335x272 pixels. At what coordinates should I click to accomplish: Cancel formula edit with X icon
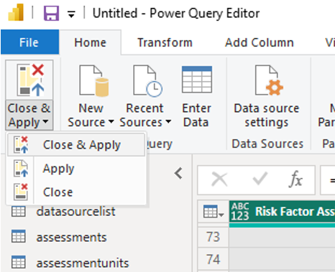click(219, 179)
